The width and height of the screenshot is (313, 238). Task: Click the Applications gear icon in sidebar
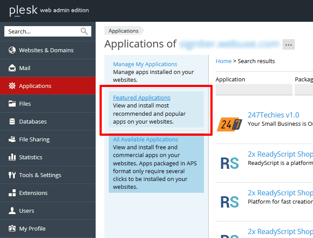(x=12, y=86)
